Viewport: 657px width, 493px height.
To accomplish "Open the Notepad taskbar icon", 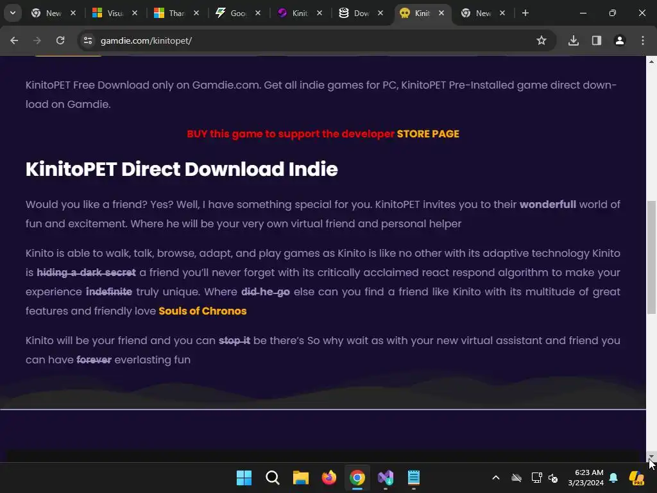I will coord(414,478).
